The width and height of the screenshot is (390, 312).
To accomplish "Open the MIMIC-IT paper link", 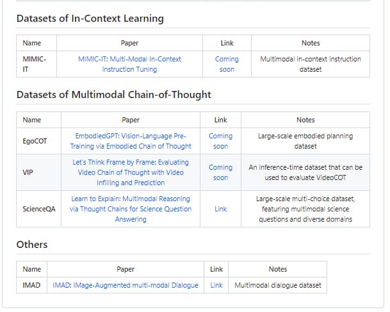I will click(x=129, y=64).
